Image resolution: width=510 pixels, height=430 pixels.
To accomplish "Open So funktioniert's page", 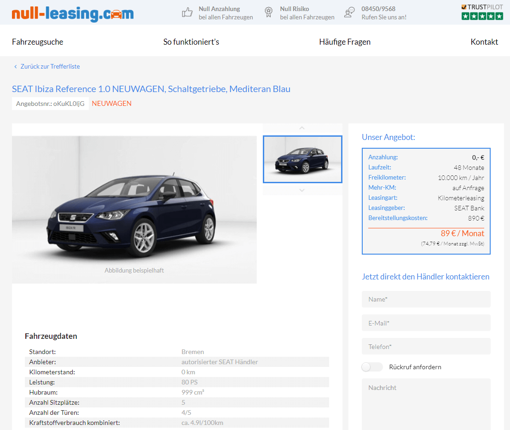I will pyautogui.click(x=191, y=42).
